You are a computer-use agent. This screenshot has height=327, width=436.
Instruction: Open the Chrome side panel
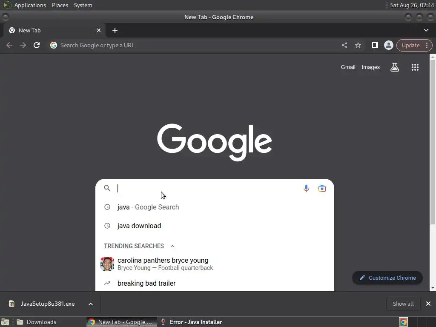pos(375,45)
